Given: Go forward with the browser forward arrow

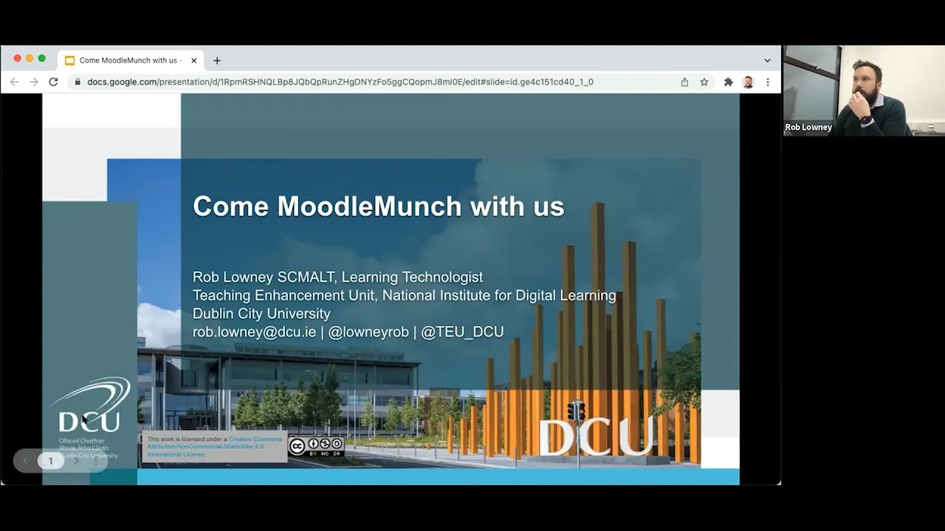Looking at the screenshot, I should pyautogui.click(x=34, y=82).
